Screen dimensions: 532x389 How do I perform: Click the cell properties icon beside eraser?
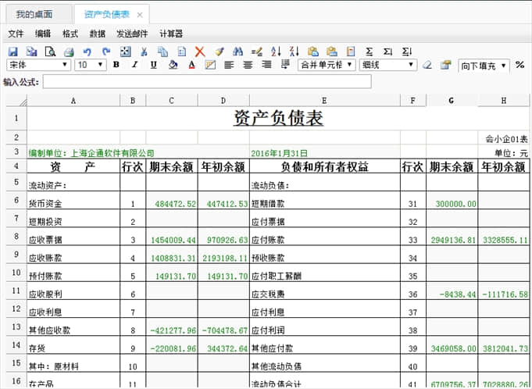446,65
